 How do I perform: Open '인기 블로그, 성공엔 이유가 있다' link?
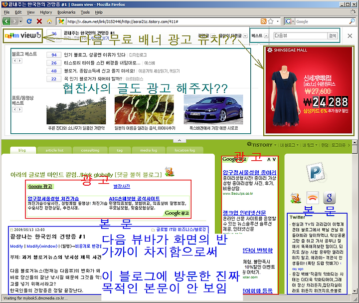click(x=95, y=55)
